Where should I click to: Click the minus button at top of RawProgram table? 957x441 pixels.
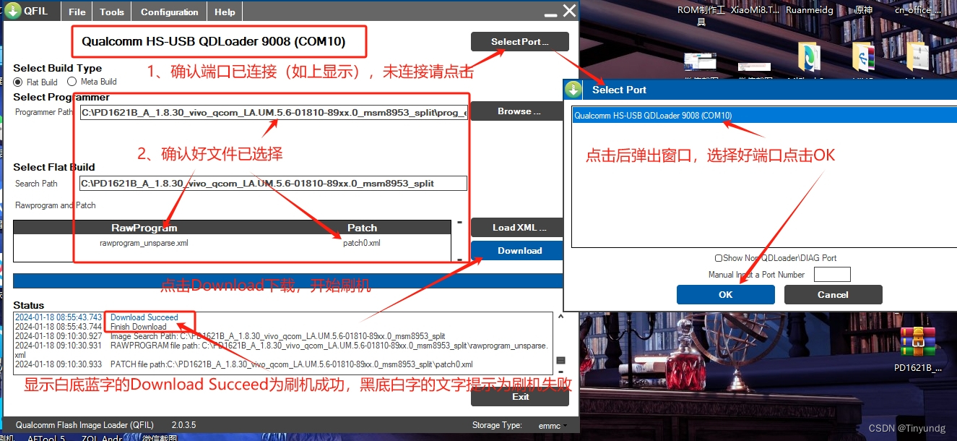coord(459,223)
